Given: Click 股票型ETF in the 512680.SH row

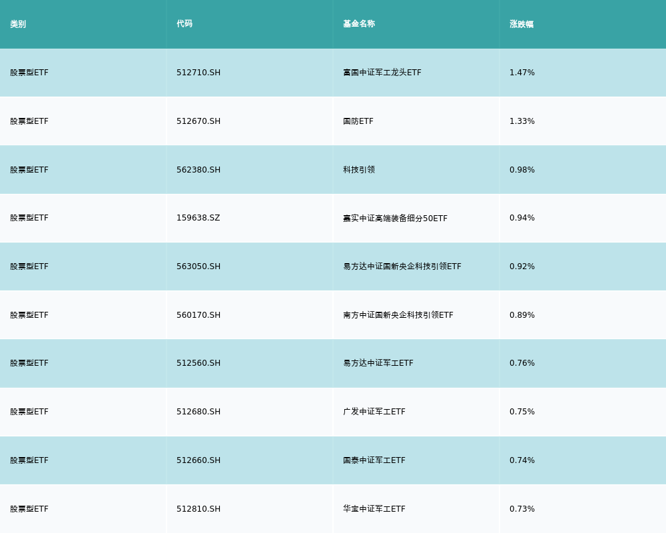Looking at the screenshot, I should (x=29, y=412).
